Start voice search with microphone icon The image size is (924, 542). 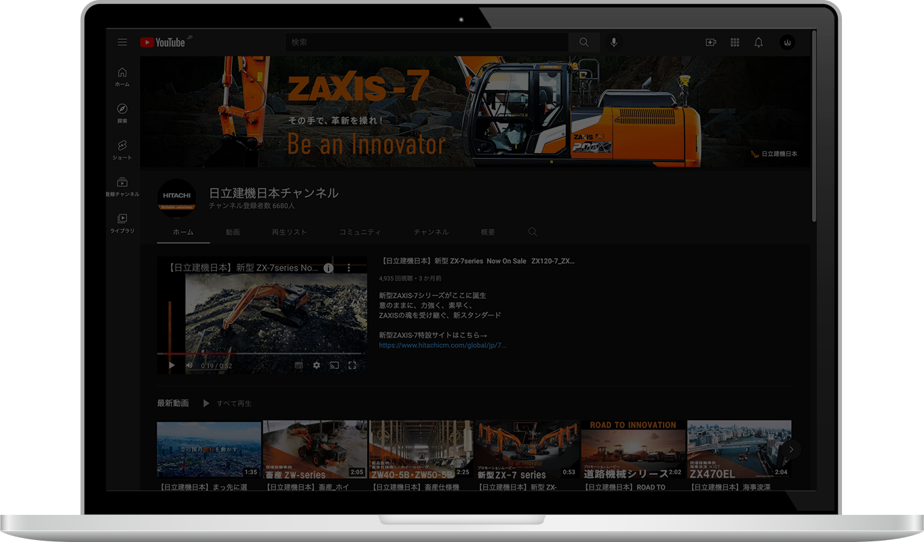coord(614,42)
